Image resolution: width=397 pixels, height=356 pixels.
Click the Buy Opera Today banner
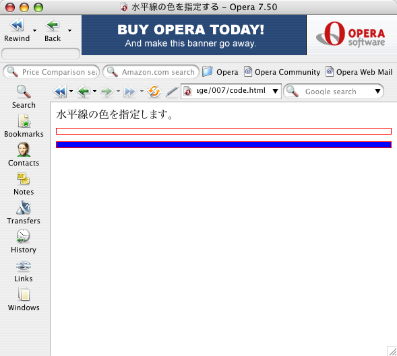pyautogui.click(x=194, y=35)
